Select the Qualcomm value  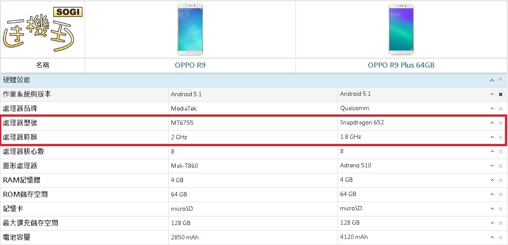pos(354,108)
